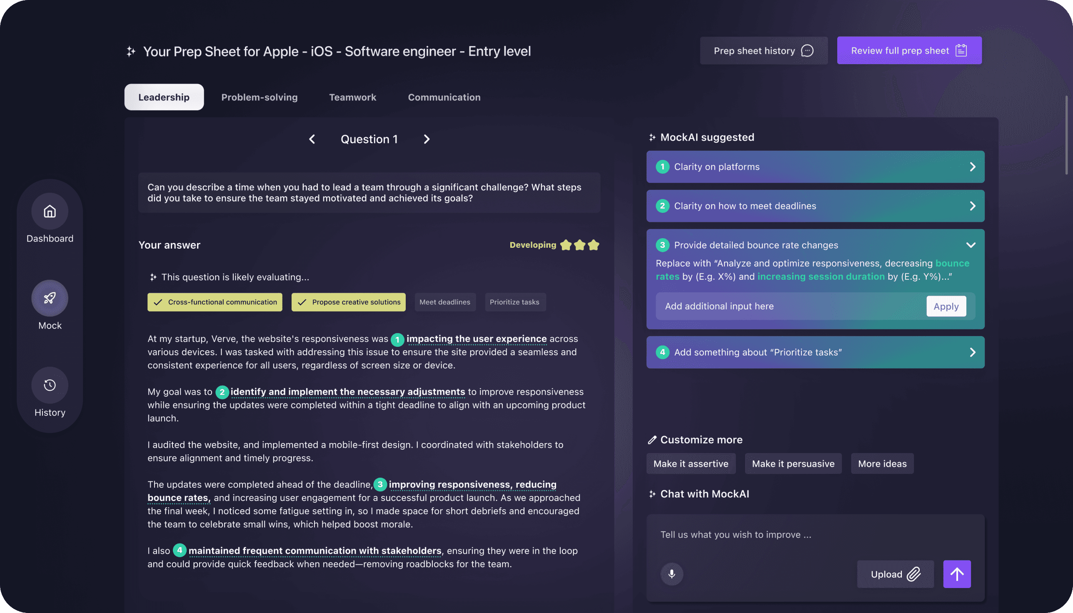Image resolution: width=1073 pixels, height=613 pixels.
Task: Click highlighted text maintained frequent communication with stakeholders
Action: (314, 550)
